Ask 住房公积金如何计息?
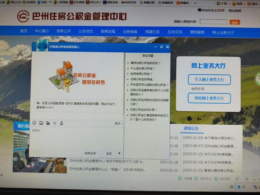 pyautogui.click(x=143, y=110)
